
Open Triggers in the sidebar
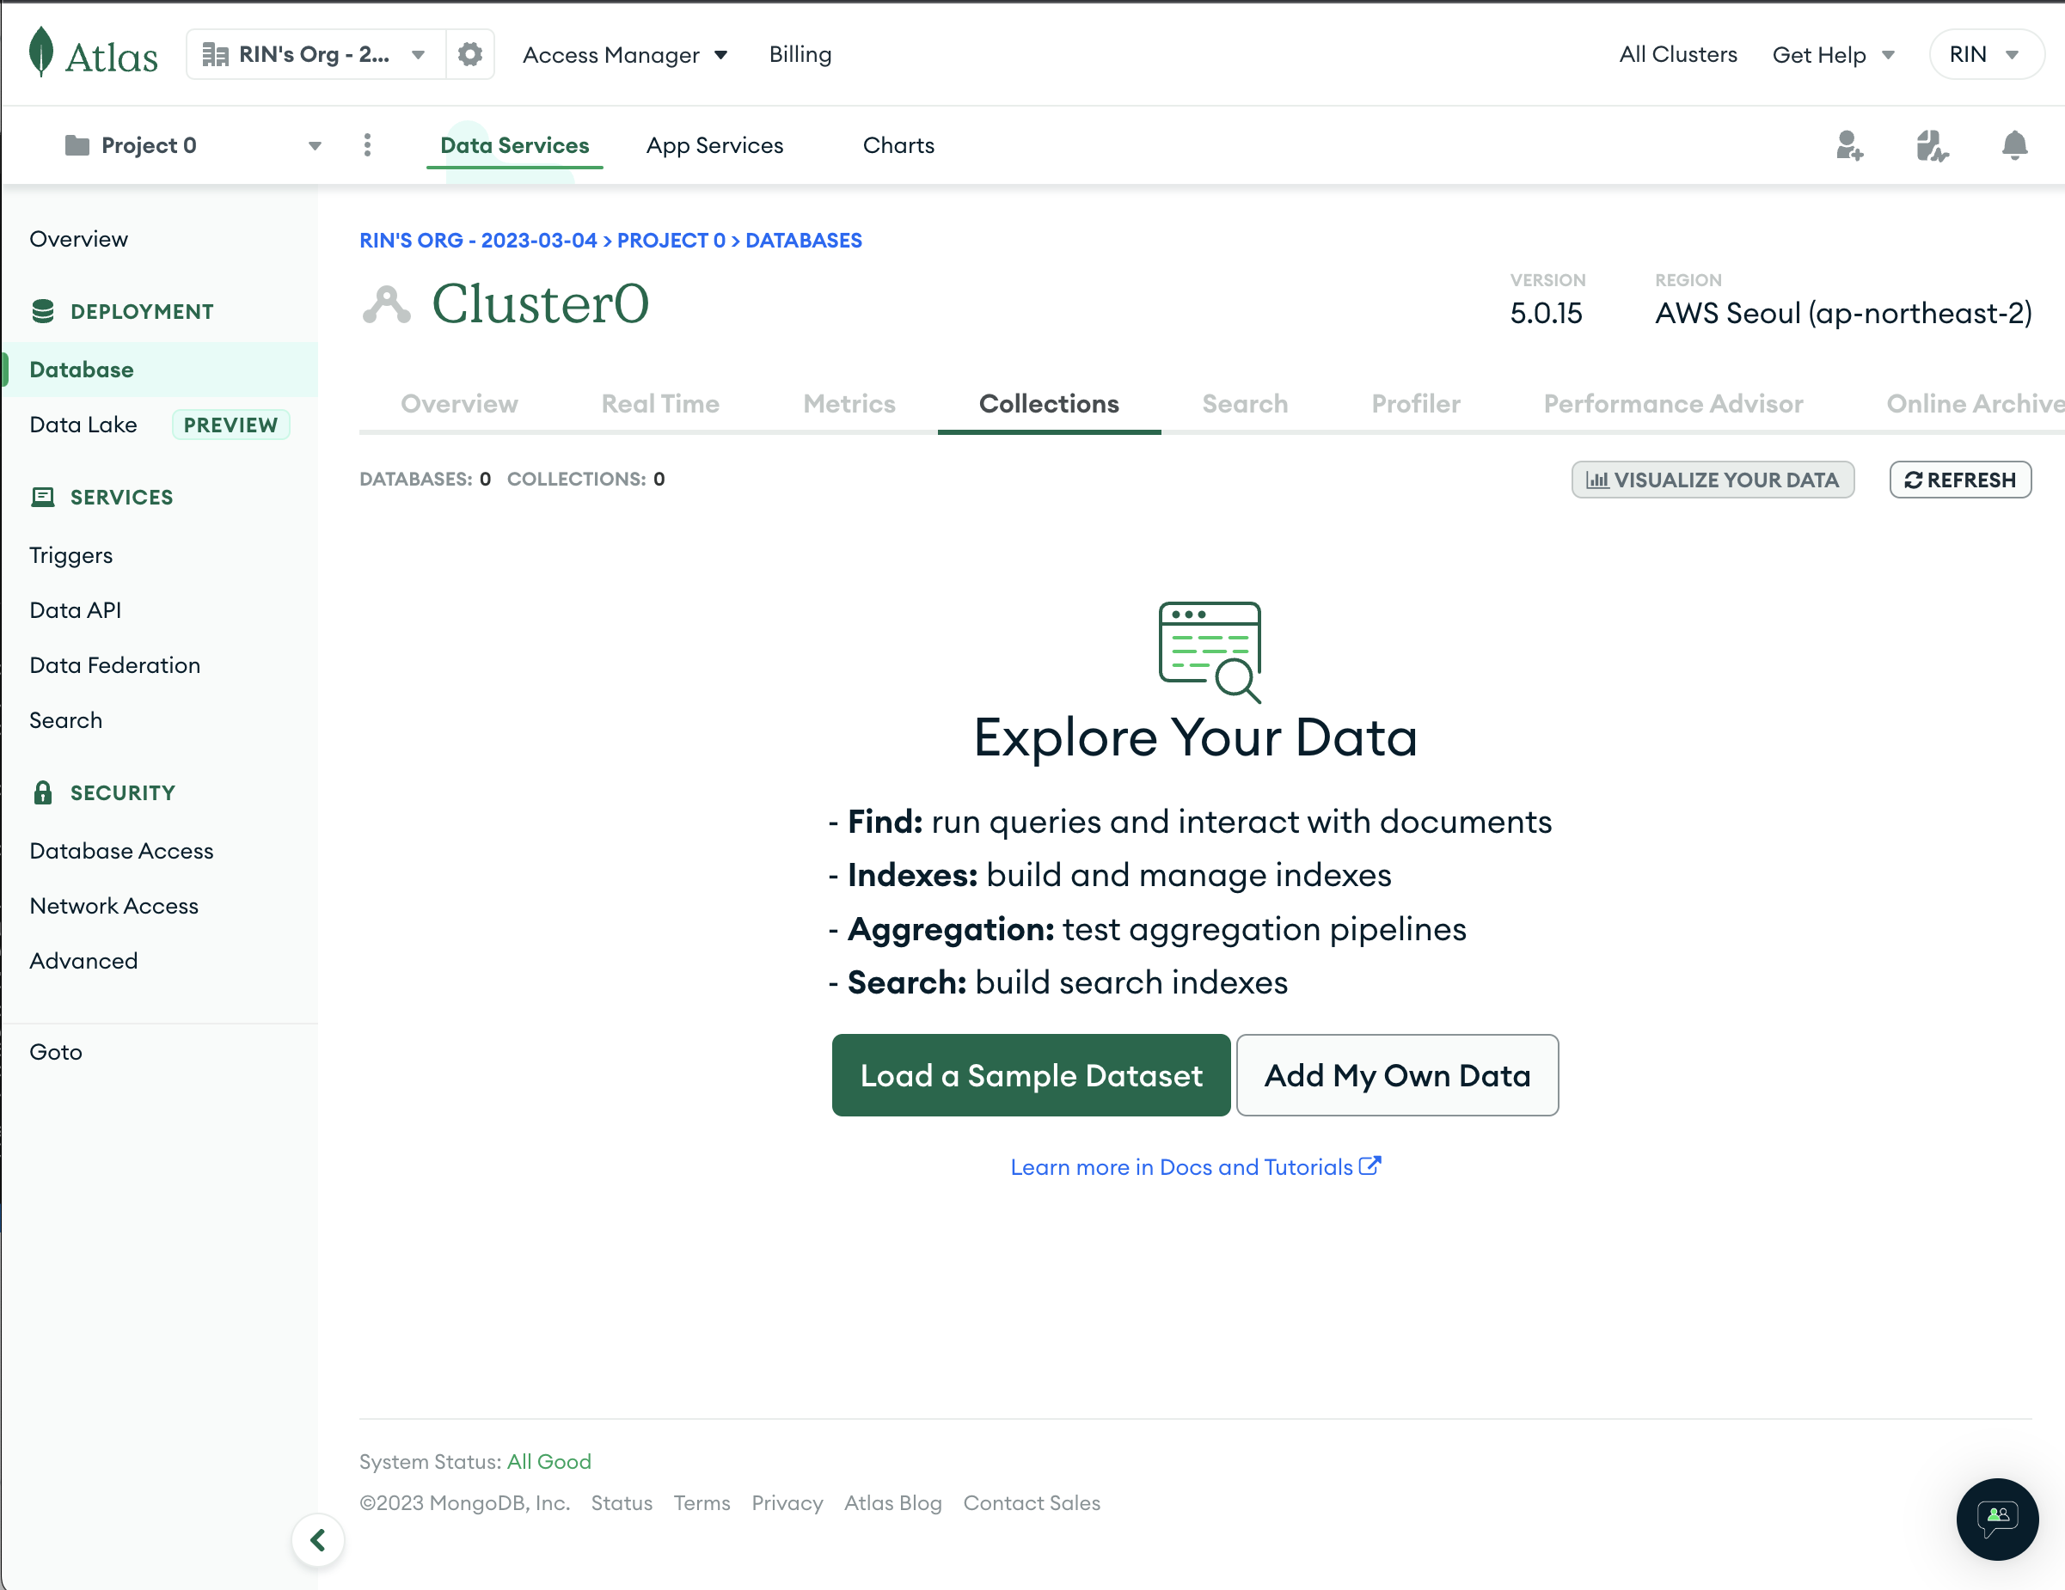point(70,555)
